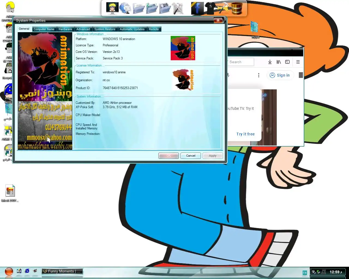Launch Internet Explorer from quick launch
The image size is (349, 279).
tap(27, 271)
